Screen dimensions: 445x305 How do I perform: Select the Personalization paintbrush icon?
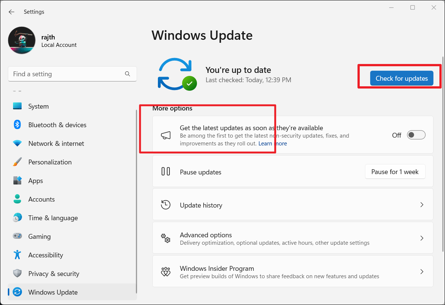[x=17, y=162]
